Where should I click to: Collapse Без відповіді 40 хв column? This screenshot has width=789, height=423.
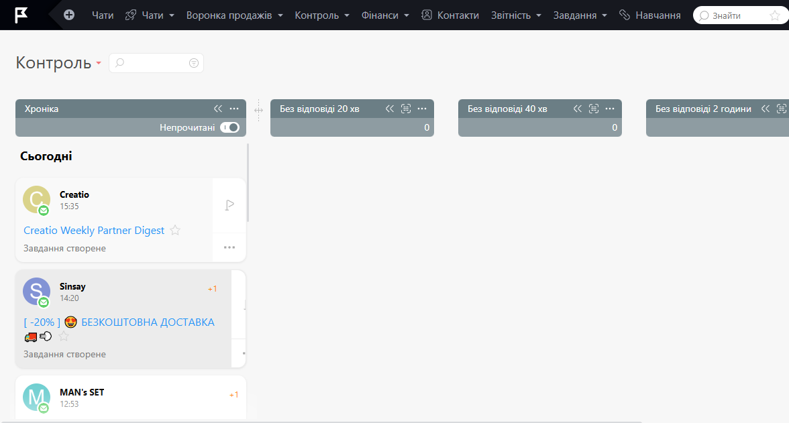click(578, 109)
